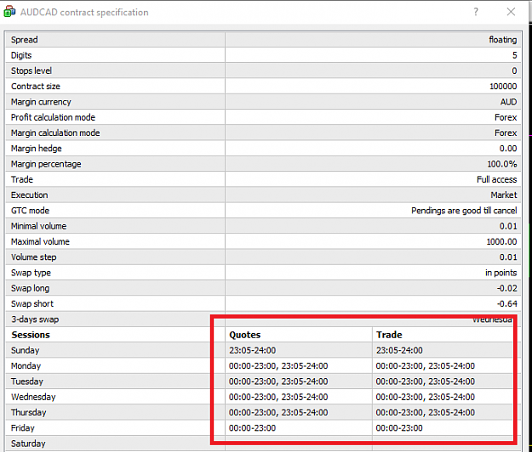Select the 'floating' spread value

pos(502,40)
